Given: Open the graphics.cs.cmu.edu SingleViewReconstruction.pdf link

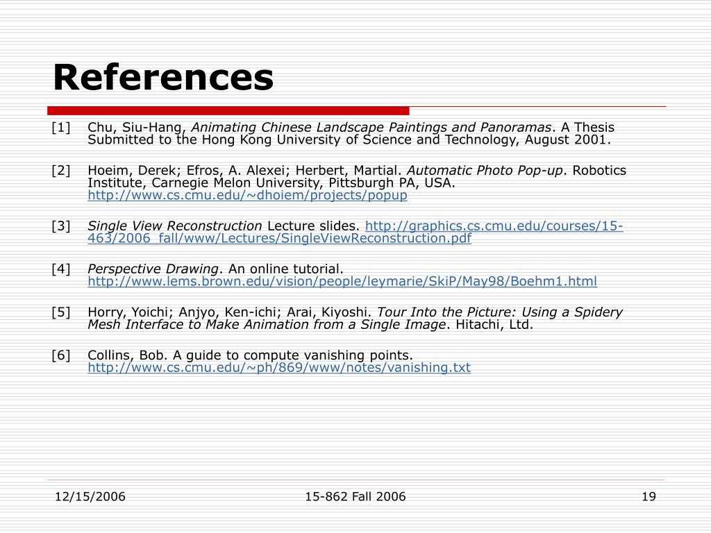Looking at the screenshot, I should point(355,232).
